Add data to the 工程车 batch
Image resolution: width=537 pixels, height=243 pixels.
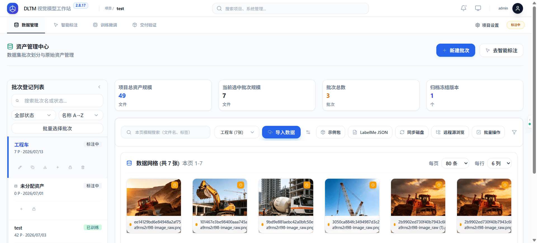pos(58,167)
